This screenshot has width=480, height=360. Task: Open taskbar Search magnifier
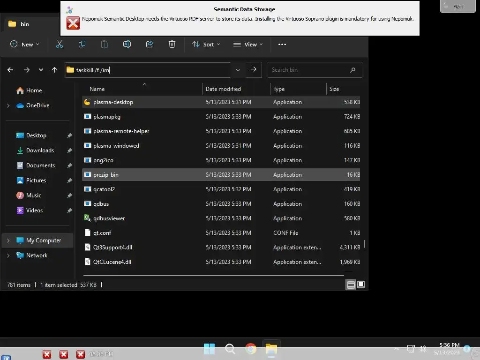pos(230,349)
